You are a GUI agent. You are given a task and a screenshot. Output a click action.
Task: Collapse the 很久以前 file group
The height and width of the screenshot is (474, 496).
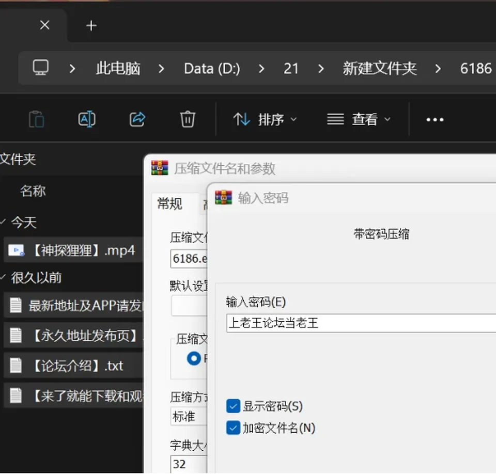click(3, 277)
